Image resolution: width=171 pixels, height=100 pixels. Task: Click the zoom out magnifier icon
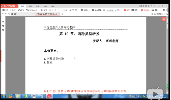coord(104,10)
